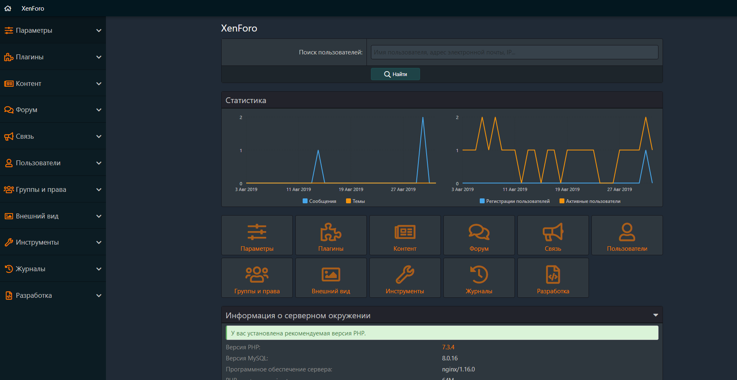This screenshot has width=737, height=380.
Task: Open the Forum chat bubbles tile
Action: tap(479, 236)
